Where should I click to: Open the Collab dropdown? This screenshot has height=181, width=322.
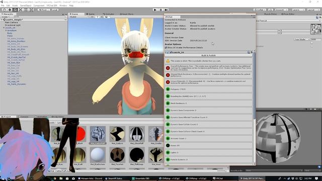[260, 10]
